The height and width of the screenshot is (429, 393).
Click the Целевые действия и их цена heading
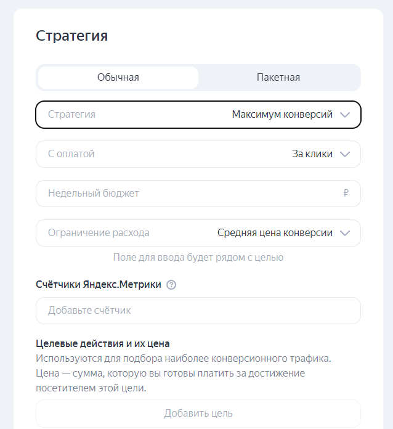103,343
